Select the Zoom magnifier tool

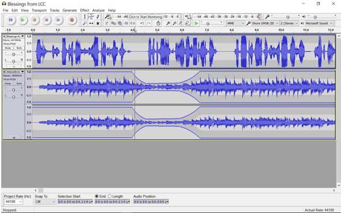(x=85, y=23)
